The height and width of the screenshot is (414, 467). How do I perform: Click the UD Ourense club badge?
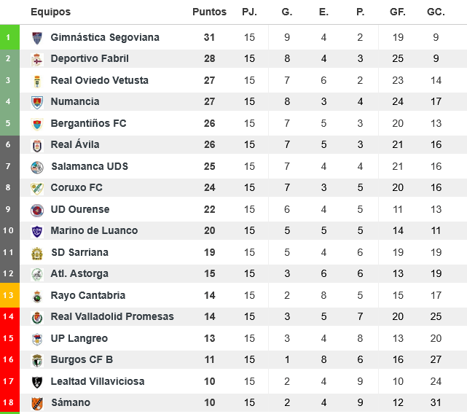(x=37, y=210)
